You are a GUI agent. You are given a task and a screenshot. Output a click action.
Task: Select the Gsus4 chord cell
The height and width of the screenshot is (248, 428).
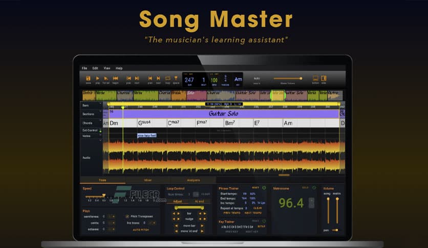[x=152, y=123]
